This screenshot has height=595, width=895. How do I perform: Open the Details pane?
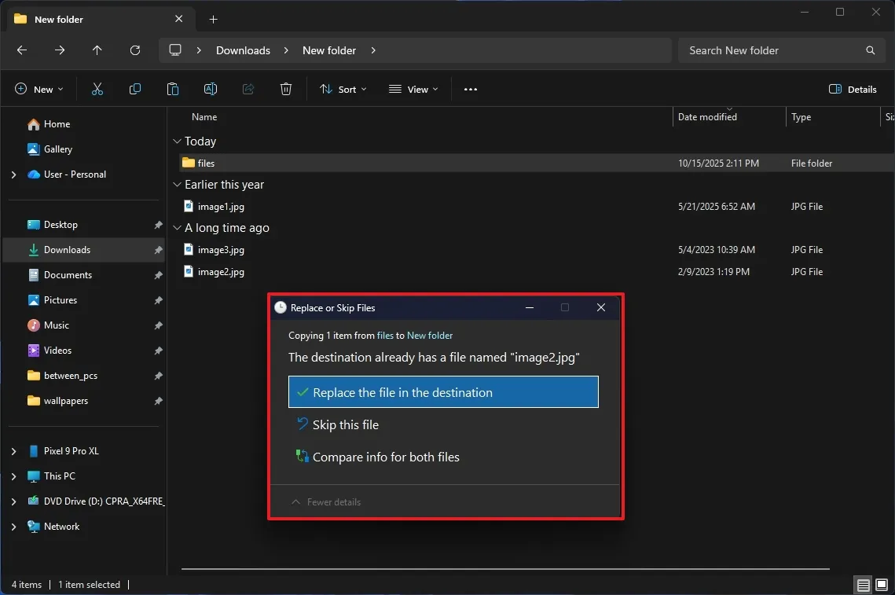pos(853,89)
